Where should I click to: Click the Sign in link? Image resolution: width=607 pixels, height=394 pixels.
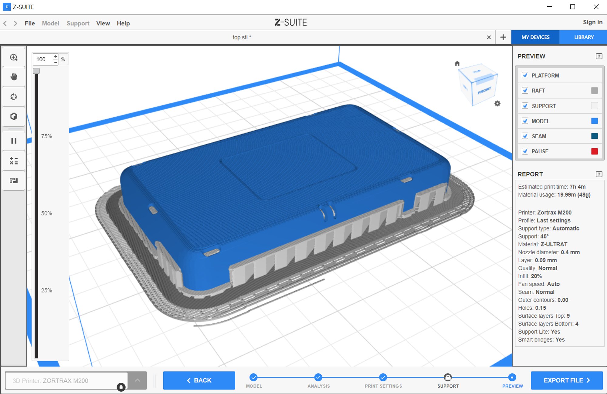tap(592, 22)
